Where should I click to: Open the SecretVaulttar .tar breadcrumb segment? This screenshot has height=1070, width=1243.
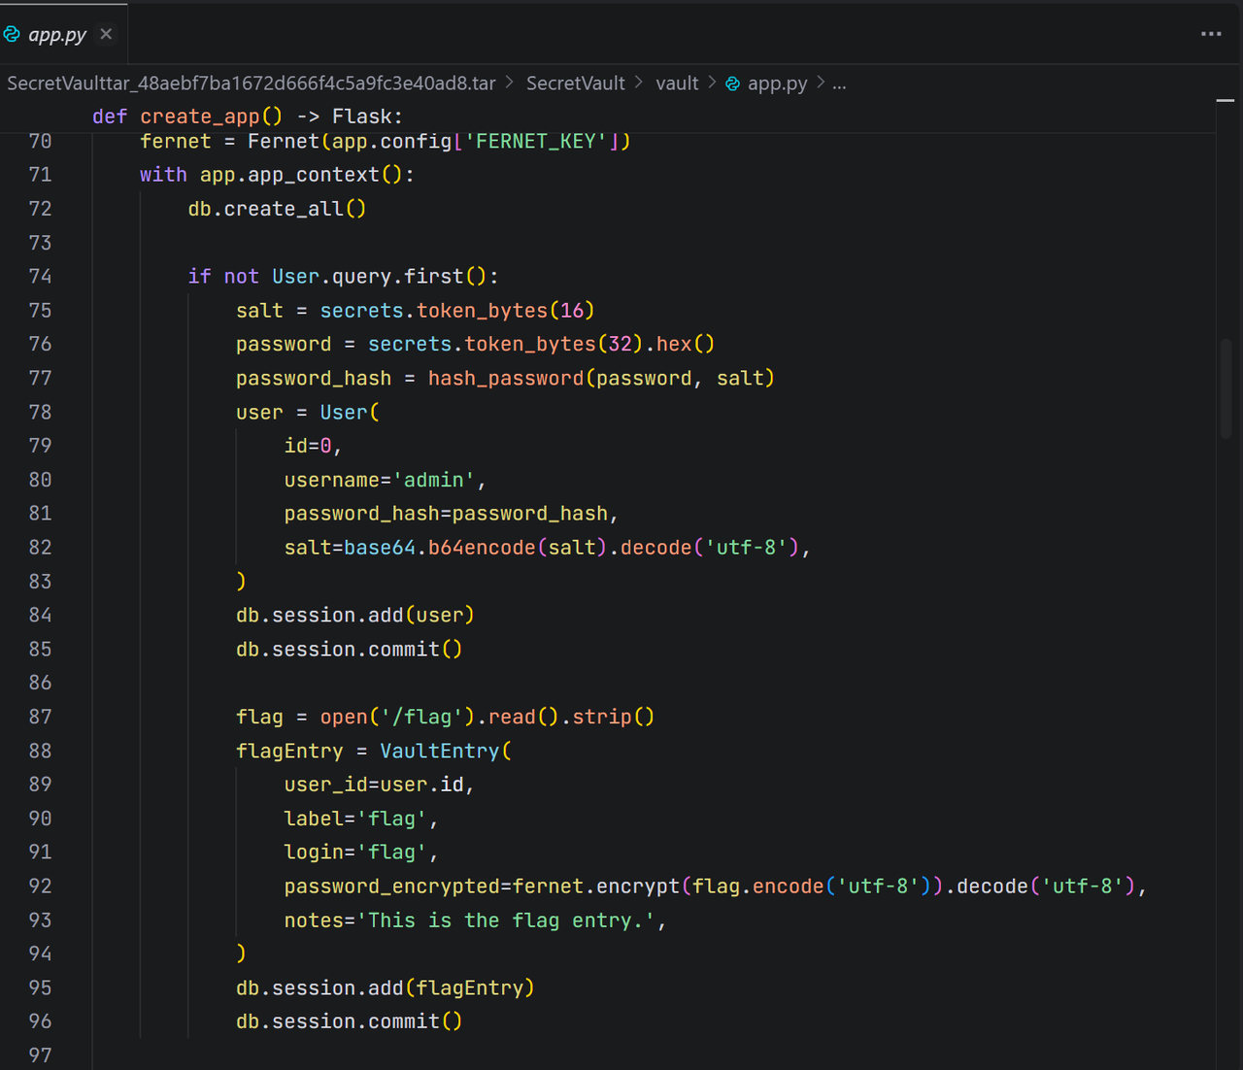coord(252,84)
